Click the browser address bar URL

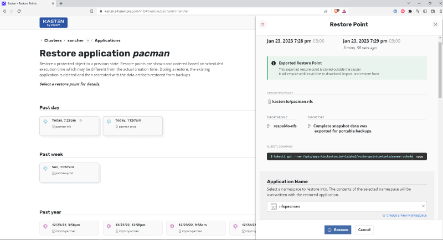point(147,11)
